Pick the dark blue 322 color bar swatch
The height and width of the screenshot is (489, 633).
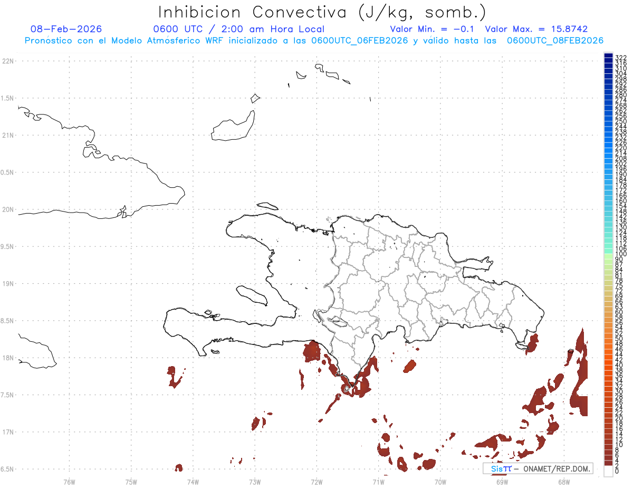click(x=608, y=56)
